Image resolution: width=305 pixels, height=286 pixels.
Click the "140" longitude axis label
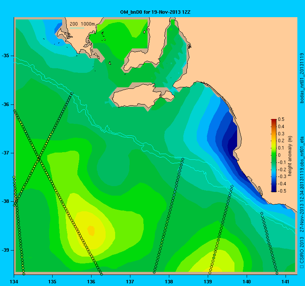click(247, 281)
